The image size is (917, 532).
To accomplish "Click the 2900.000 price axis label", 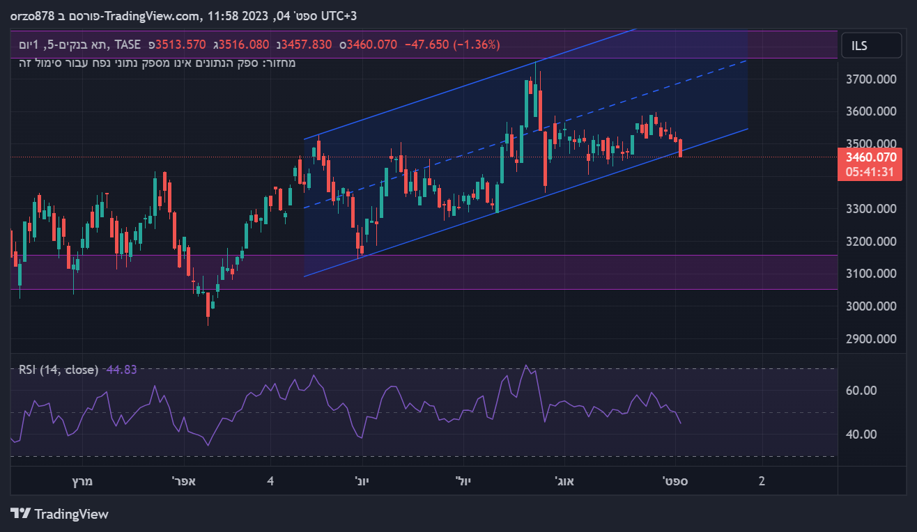I will coord(870,339).
